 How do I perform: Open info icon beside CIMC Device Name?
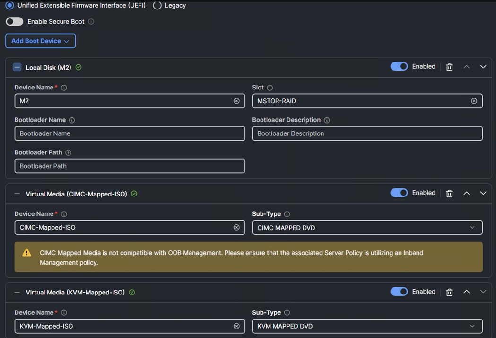pyautogui.click(x=64, y=214)
